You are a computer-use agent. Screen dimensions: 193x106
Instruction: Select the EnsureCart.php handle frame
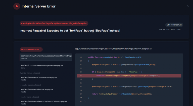pyautogui.click(x=37, y=90)
